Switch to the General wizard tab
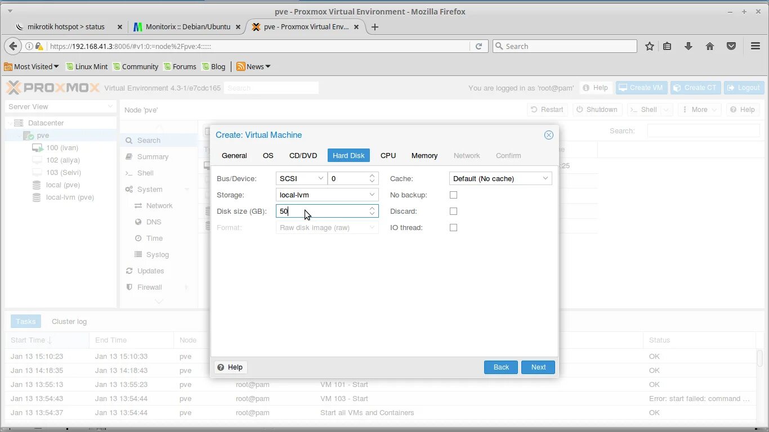Screen dimensions: 769x432 pos(234,155)
